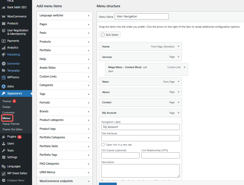This screenshot has height=185, width=244.
Task: Click the Astra logo icon
Action: tap(3, 86)
